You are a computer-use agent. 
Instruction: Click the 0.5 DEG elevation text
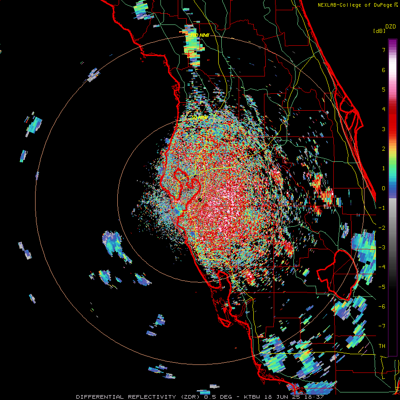point(218,397)
